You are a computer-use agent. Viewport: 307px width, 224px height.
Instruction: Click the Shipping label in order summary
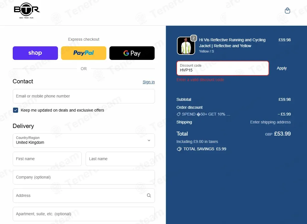(x=184, y=122)
